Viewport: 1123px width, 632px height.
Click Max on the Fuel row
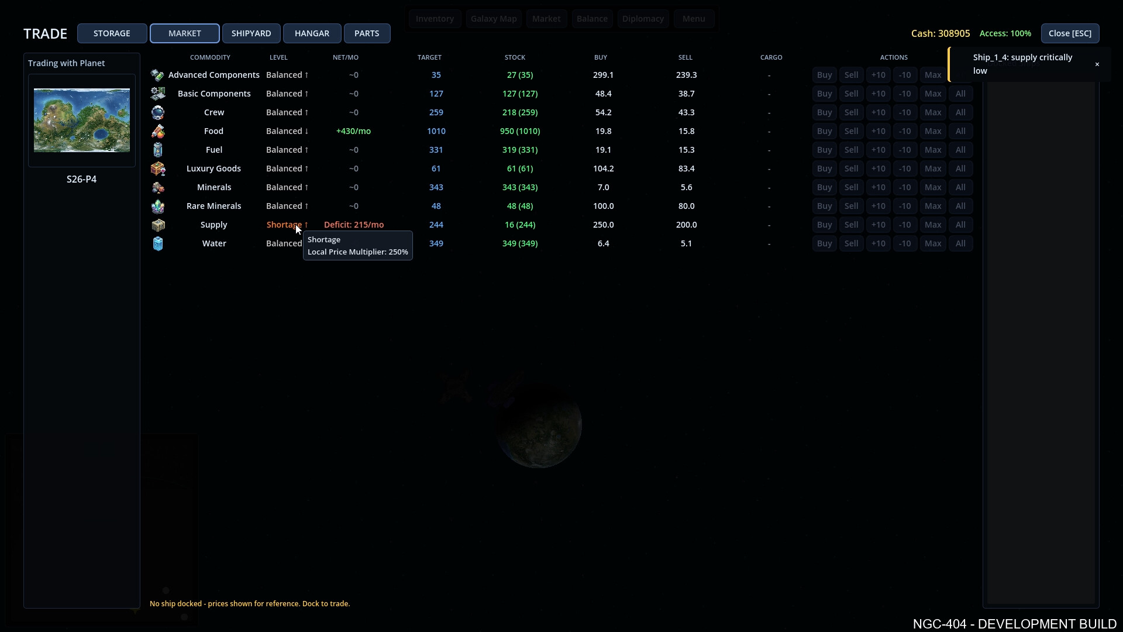(933, 150)
